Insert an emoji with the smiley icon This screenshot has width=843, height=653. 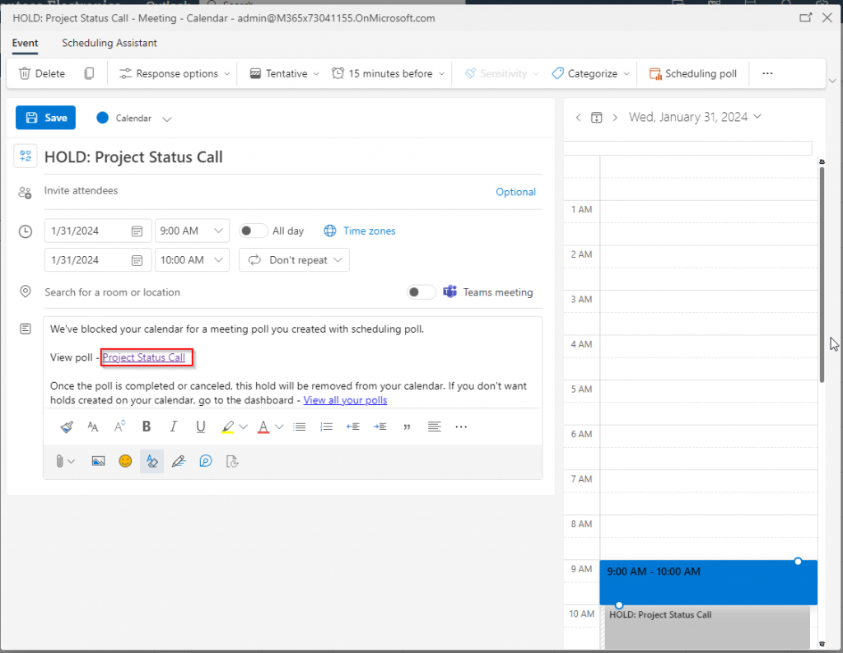[x=125, y=461]
